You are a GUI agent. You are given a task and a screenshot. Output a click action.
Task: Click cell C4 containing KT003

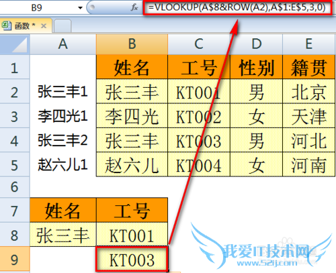[199, 140]
